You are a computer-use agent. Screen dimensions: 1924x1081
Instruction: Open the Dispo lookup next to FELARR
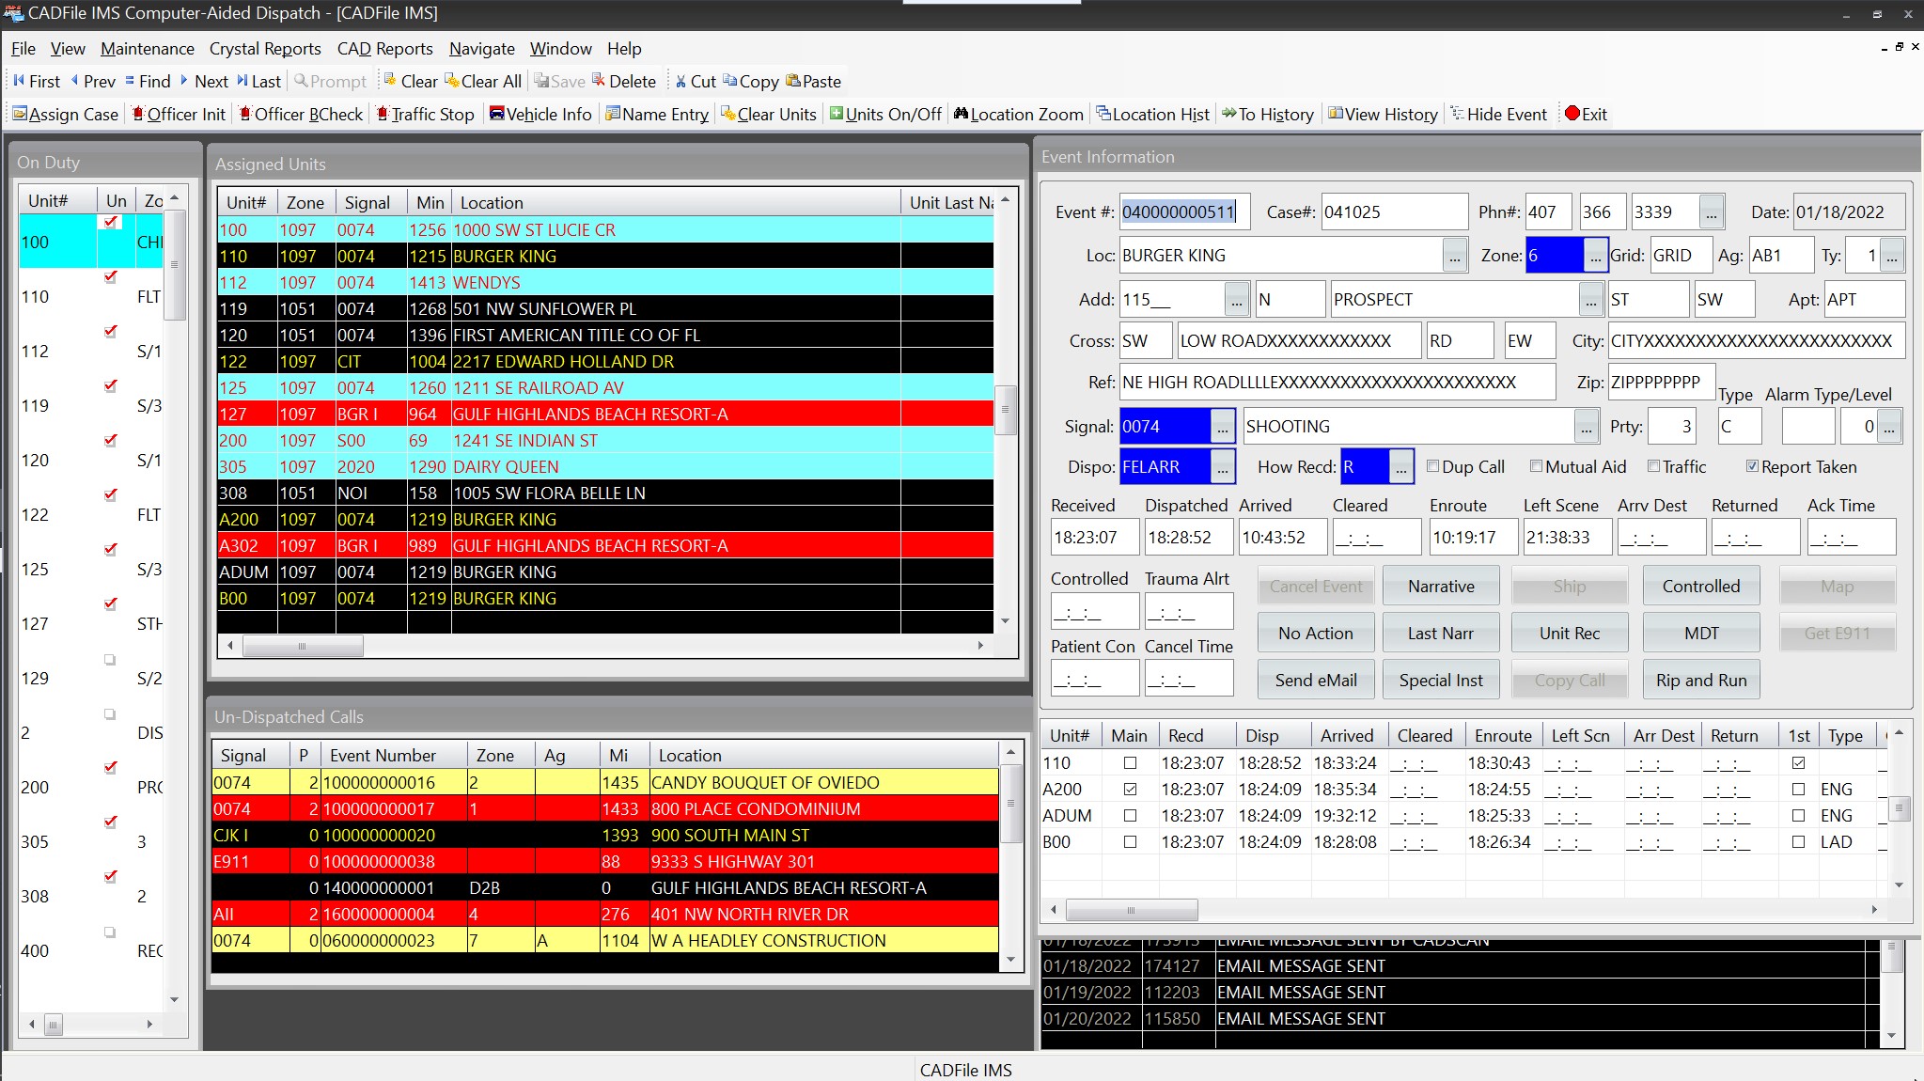click(x=1222, y=467)
